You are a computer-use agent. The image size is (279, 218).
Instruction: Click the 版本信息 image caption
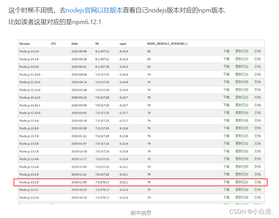pos(141,213)
